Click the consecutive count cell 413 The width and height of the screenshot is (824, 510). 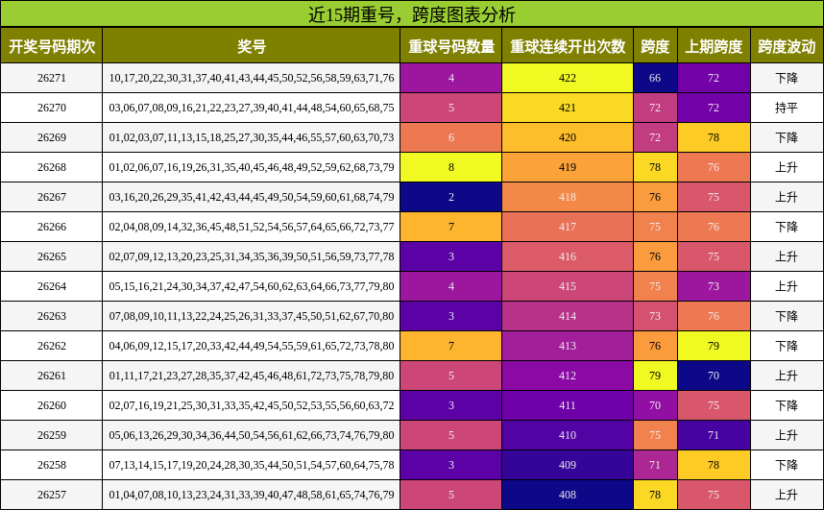coord(568,346)
